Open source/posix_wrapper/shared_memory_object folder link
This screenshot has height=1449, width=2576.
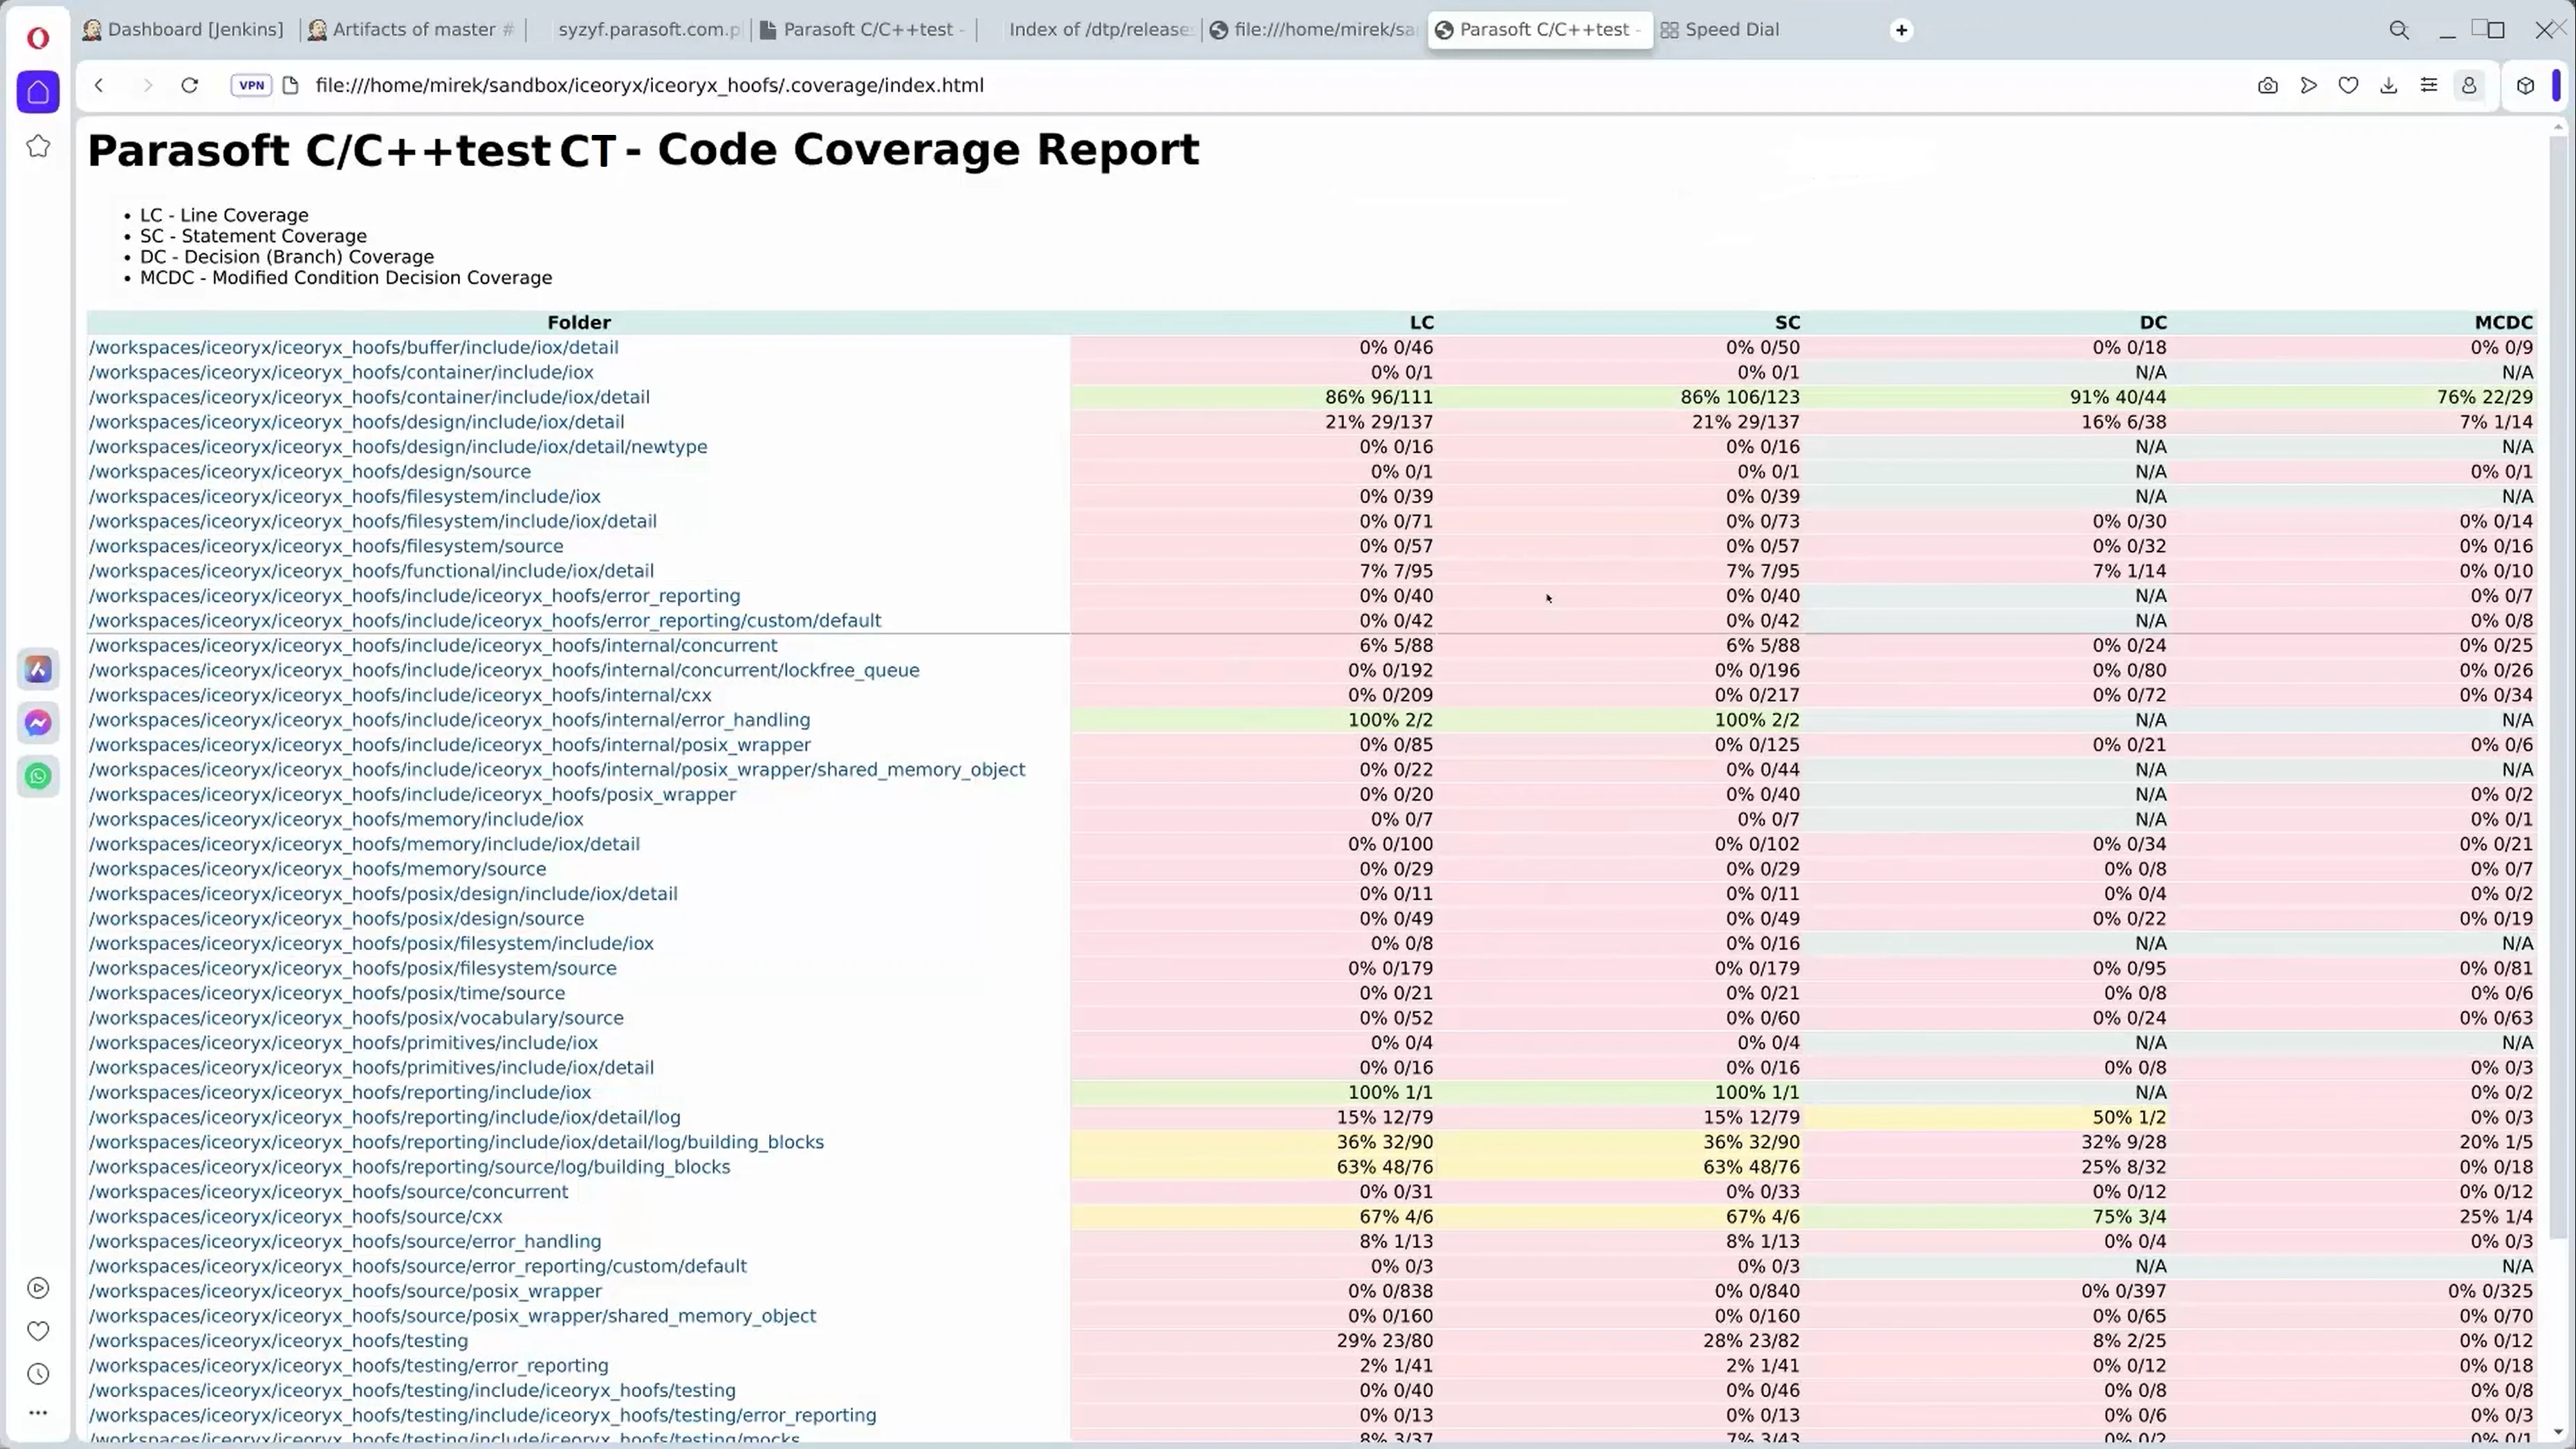click(x=452, y=1316)
